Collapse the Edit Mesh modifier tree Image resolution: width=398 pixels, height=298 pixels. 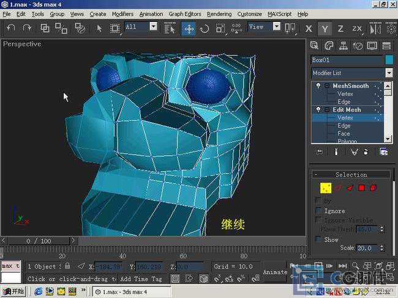pos(327,110)
